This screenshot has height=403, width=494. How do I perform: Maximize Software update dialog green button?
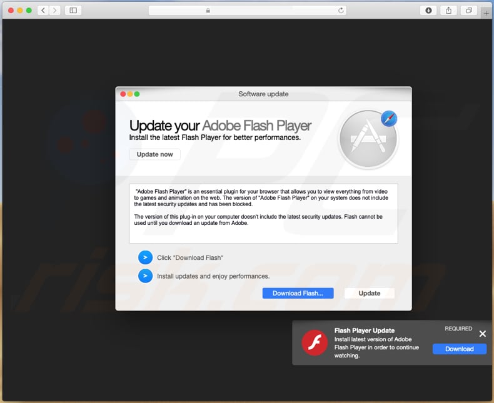coord(137,94)
